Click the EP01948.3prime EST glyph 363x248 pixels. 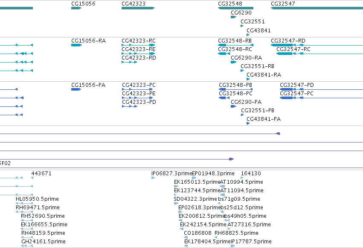click(x=194, y=178)
